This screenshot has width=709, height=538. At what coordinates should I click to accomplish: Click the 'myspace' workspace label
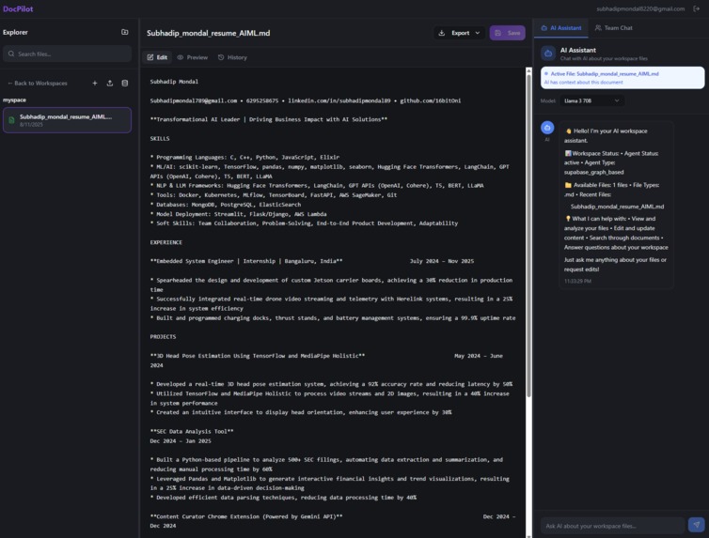coord(14,100)
